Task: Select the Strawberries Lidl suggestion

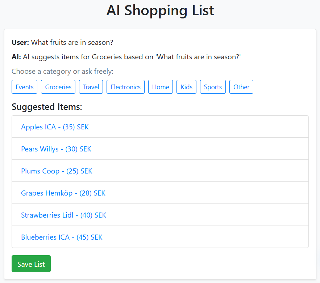Action: click(x=64, y=215)
